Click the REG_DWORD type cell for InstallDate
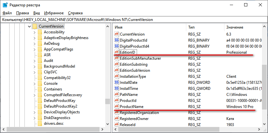The image size is (268, 133). tap(199, 83)
